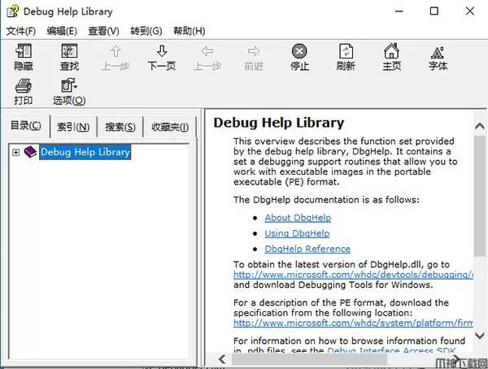
Task: Open the 转到(G) menu
Action: 146,31
